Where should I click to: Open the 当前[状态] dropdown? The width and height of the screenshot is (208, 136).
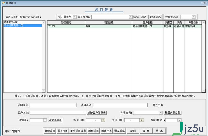tap(179, 120)
